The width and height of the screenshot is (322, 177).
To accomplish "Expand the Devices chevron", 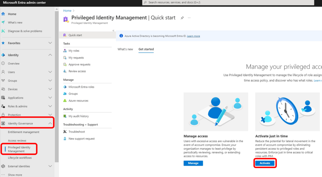I will [x=50, y=89].
